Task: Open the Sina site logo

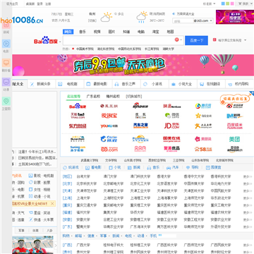Action: coord(140,106)
